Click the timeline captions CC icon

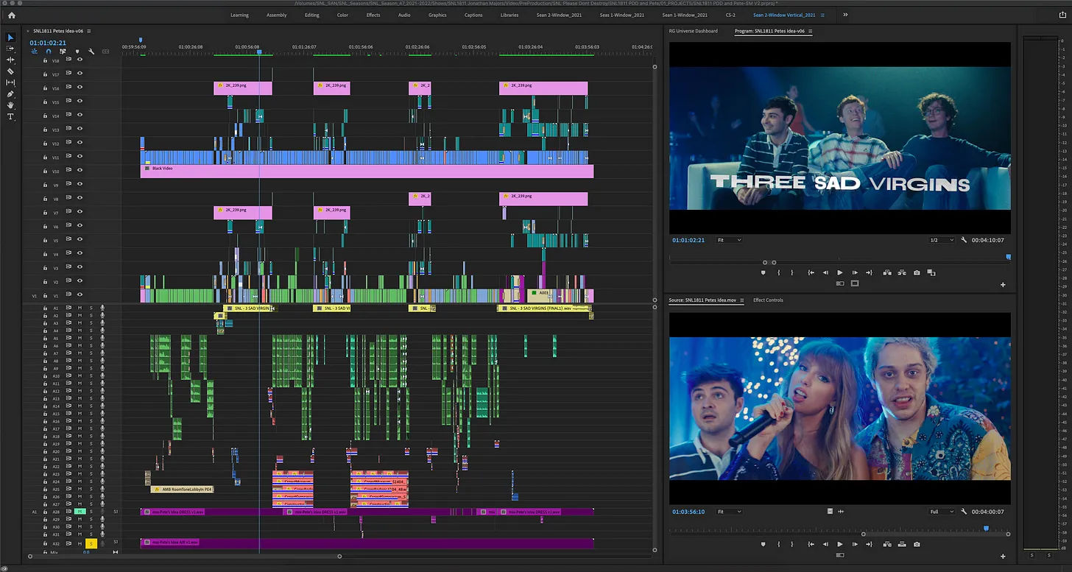tap(105, 52)
